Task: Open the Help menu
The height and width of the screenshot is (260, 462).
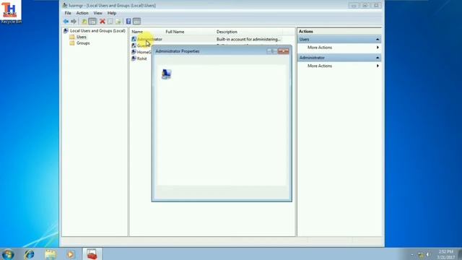Action: (x=112, y=13)
